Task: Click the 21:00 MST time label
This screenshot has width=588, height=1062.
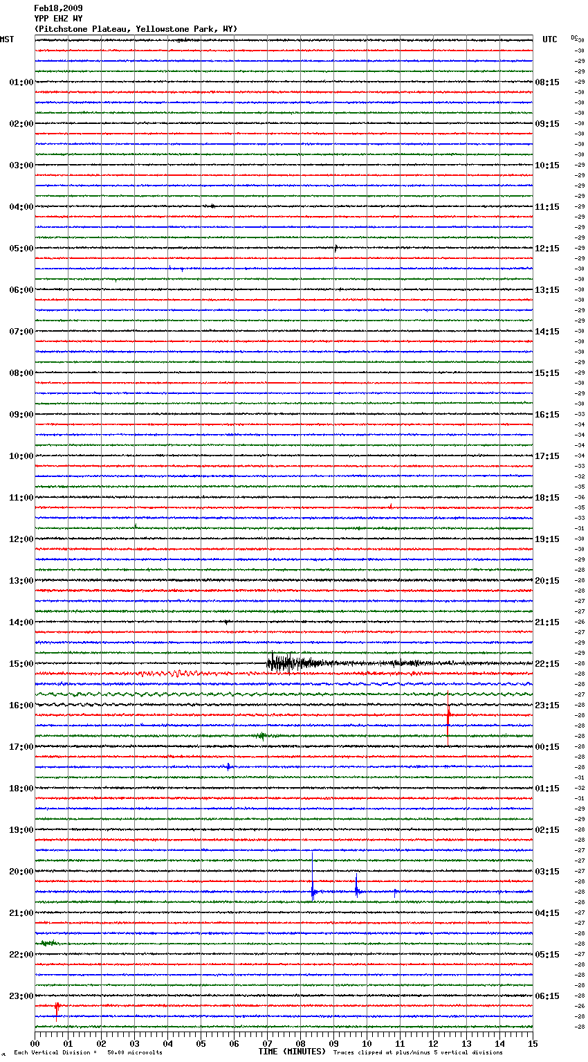Action: [x=21, y=913]
